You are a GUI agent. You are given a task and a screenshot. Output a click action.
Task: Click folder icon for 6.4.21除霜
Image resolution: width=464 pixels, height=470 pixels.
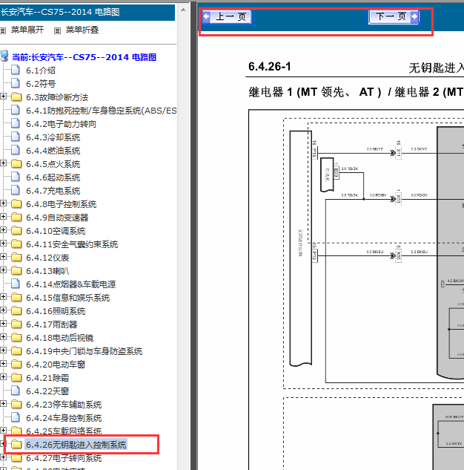click(16, 377)
